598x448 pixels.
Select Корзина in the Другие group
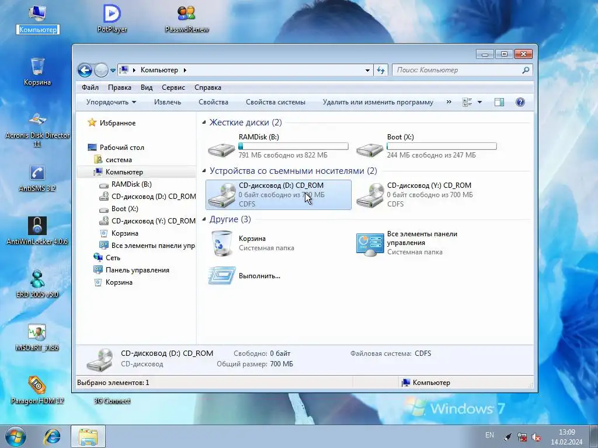pos(279,243)
